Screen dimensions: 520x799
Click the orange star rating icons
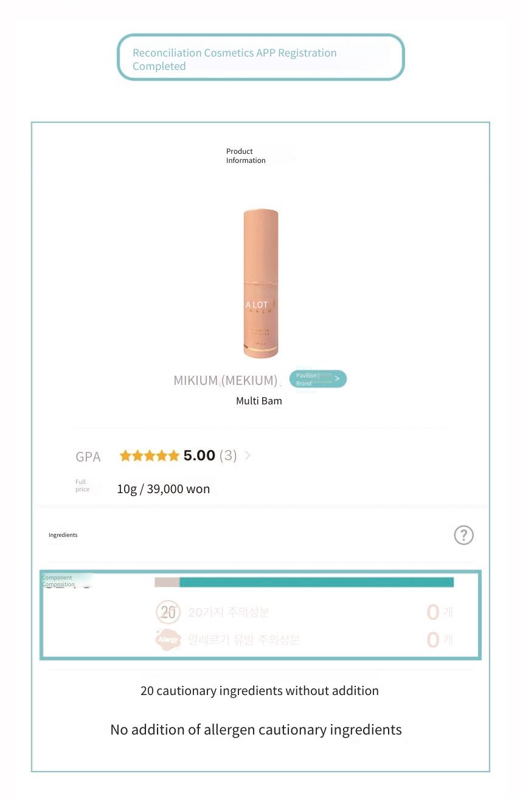click(150, 455)
